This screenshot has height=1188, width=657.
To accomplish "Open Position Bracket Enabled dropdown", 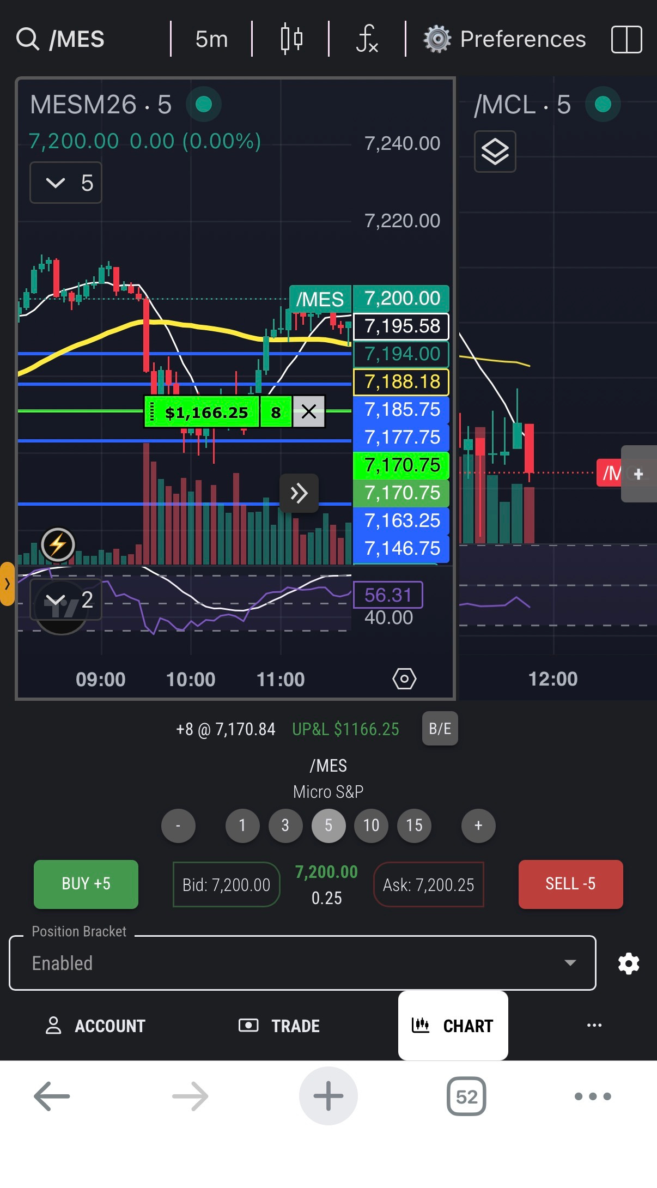I will pyautogui.click(x=303, y=963).
